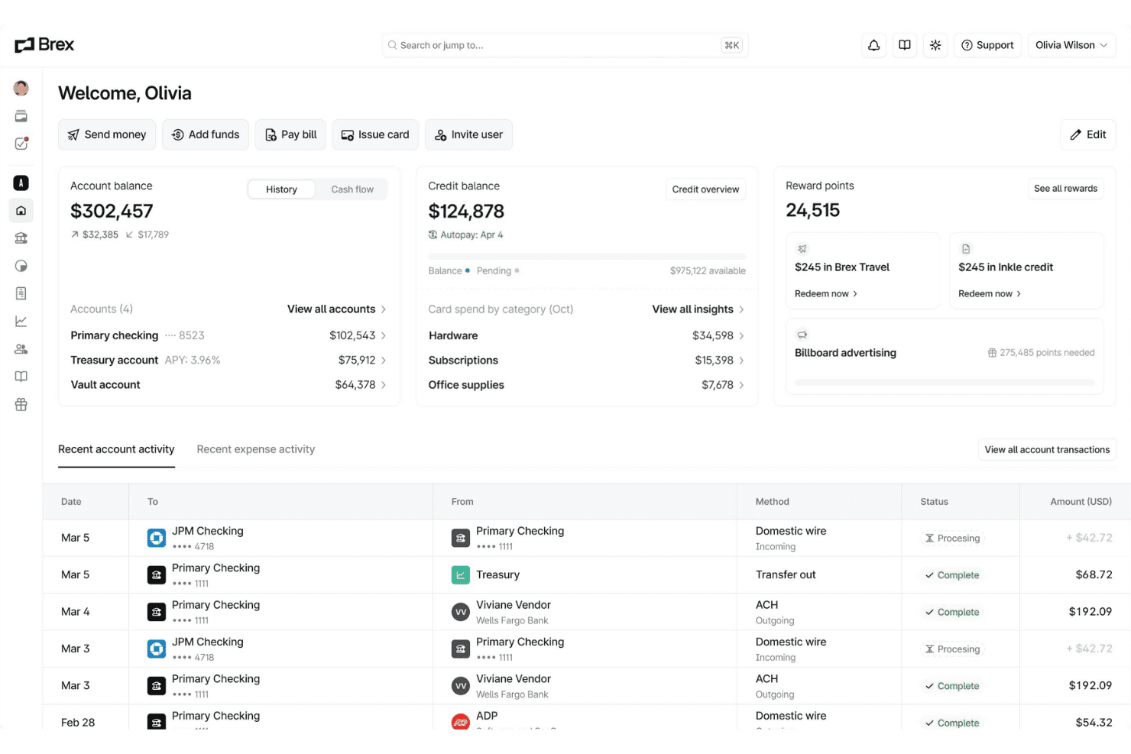Open the bank accounts icon in sidebar

pos(21,238)
